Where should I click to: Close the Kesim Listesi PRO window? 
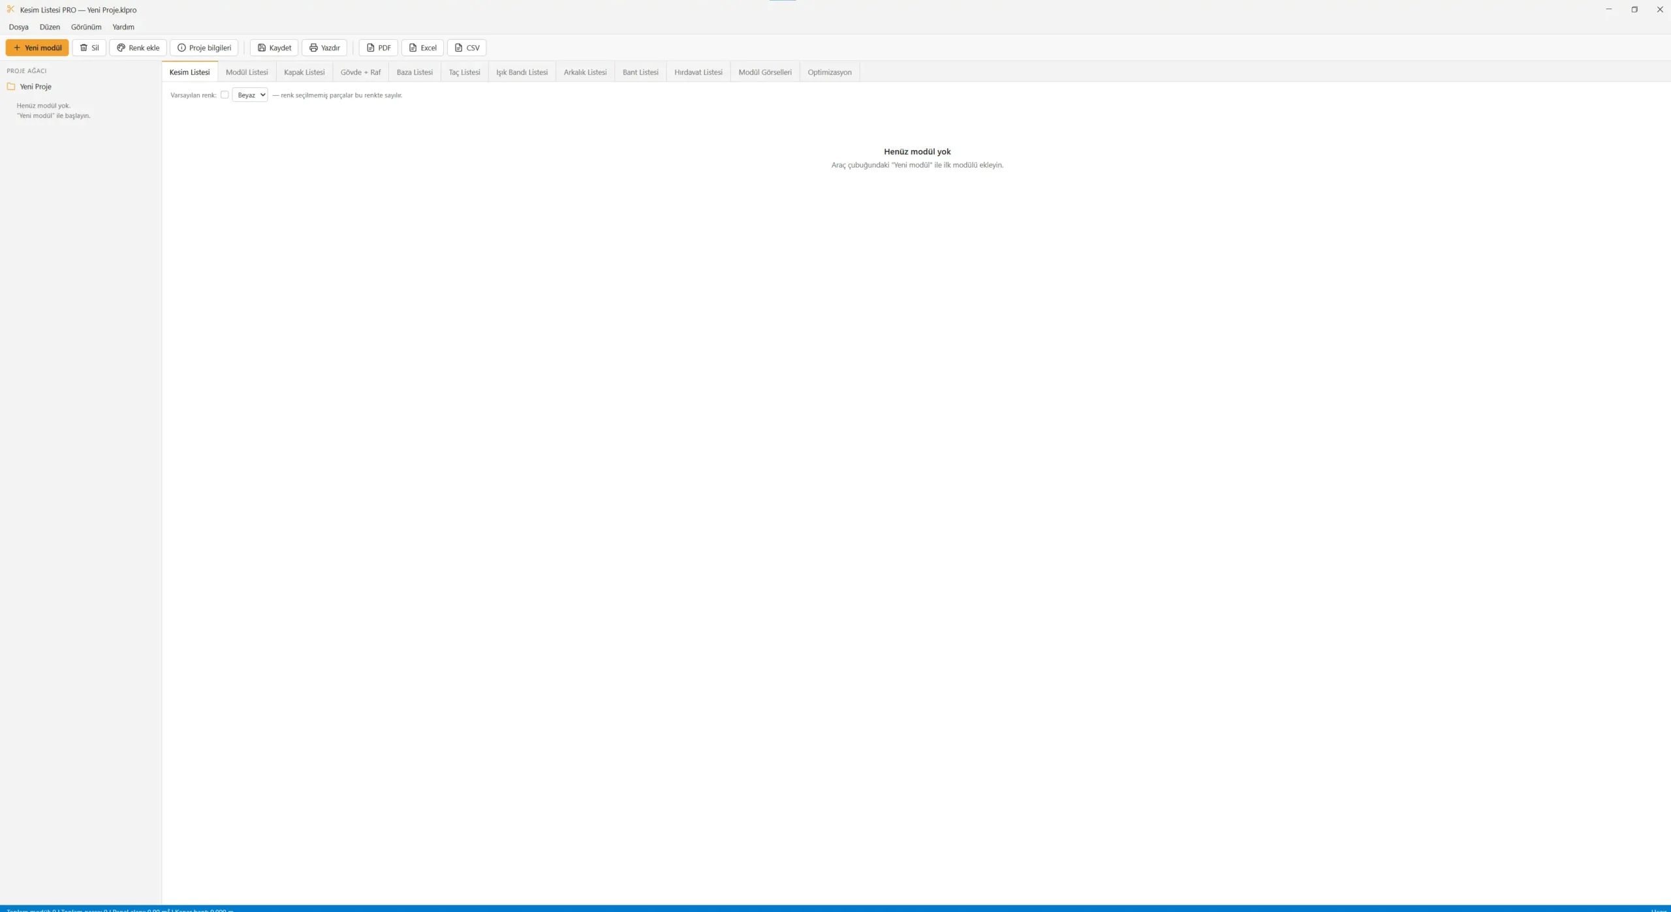pyautogui.click(x=1659, y=9)
